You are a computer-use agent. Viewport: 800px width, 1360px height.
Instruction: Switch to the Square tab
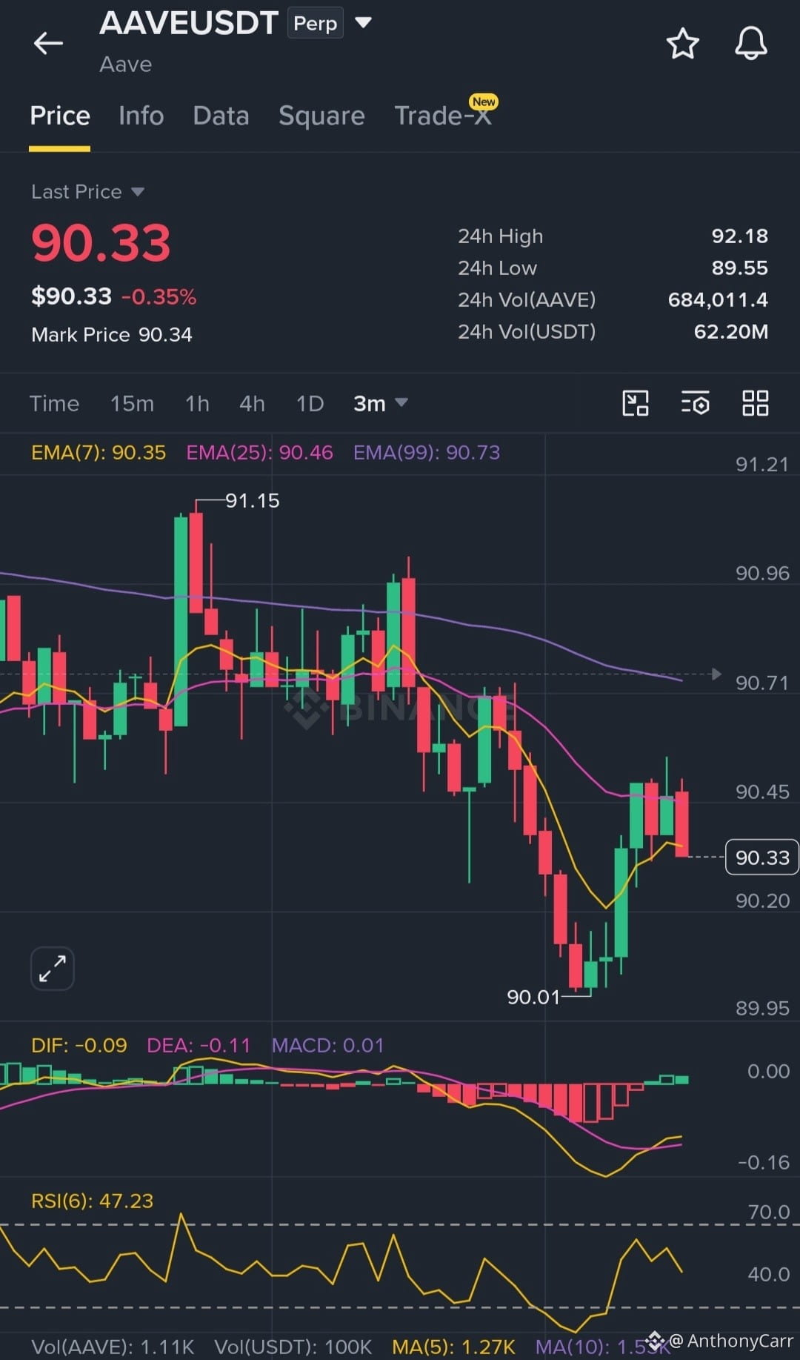pos(321,116)
